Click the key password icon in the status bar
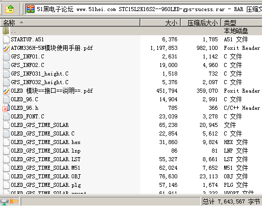This screenshot has height=206, width=262. (14, 201)
